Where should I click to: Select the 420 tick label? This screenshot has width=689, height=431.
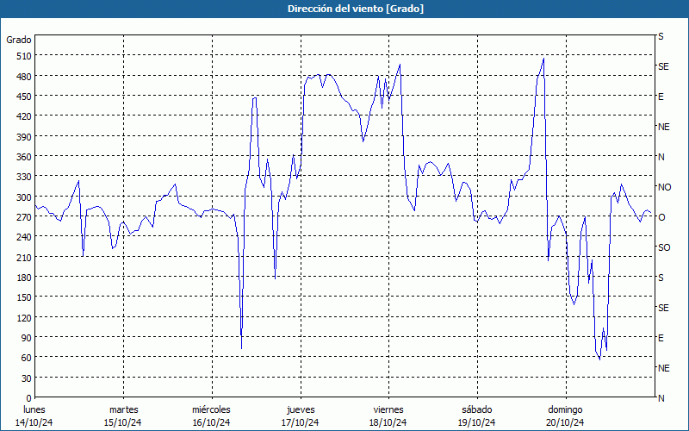[24, 116]
